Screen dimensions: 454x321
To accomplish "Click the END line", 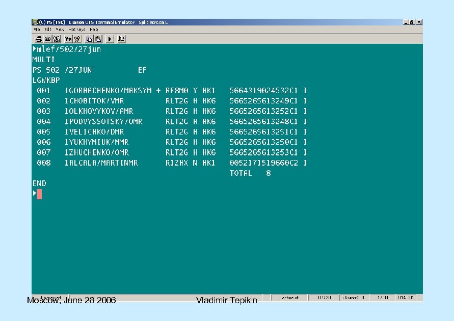I will point(39,183).
